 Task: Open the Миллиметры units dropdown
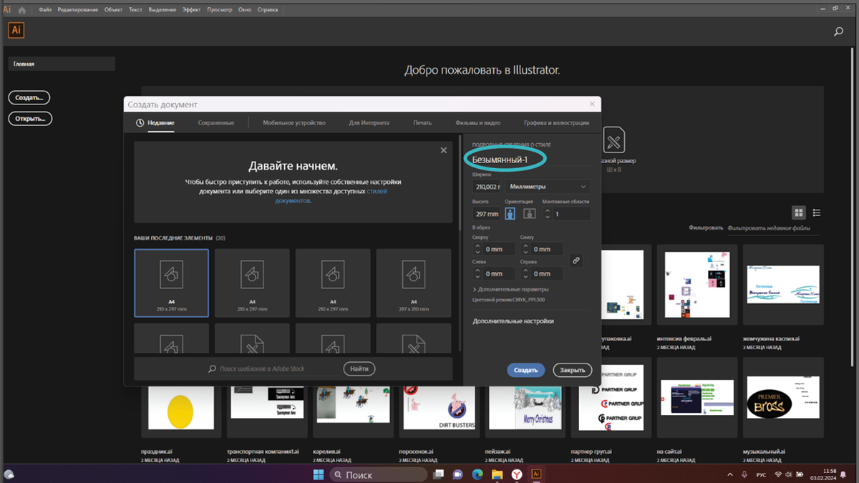[x=548, y=187]
